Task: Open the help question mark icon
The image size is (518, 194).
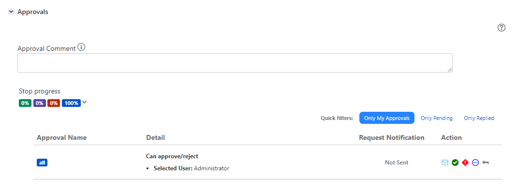Action: tap(502, 28)
